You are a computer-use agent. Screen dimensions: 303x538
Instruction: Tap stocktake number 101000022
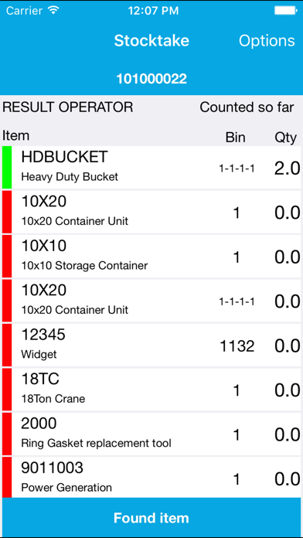click(x=151, y=79)
